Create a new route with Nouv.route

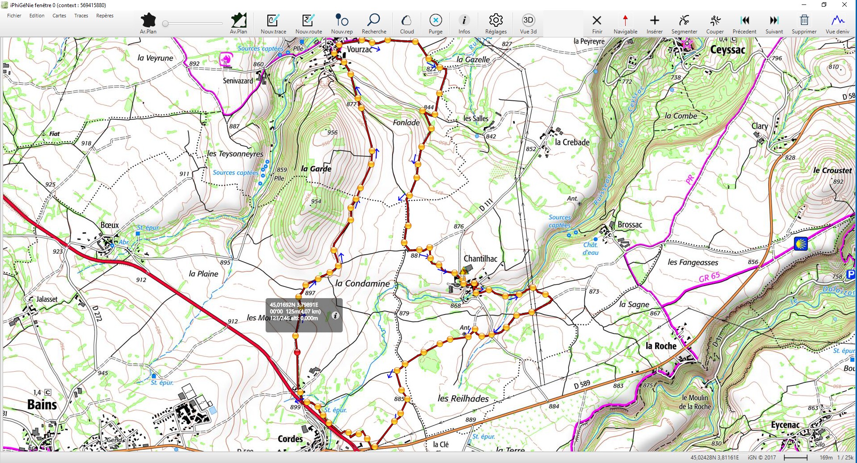pyautogui.click(x=308, y=21)
